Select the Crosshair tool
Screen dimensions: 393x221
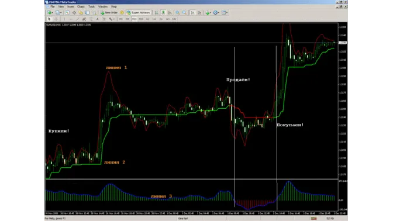56,19
